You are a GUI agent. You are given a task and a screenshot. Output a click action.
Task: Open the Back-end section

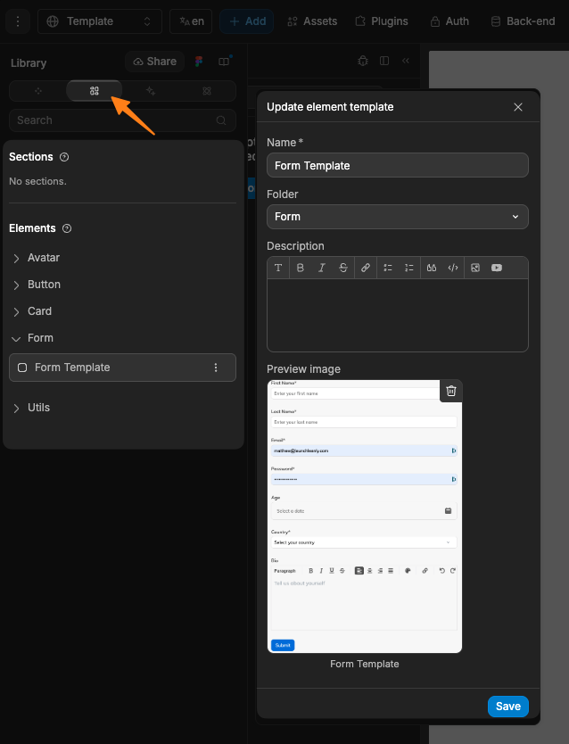tap(523, 21)
